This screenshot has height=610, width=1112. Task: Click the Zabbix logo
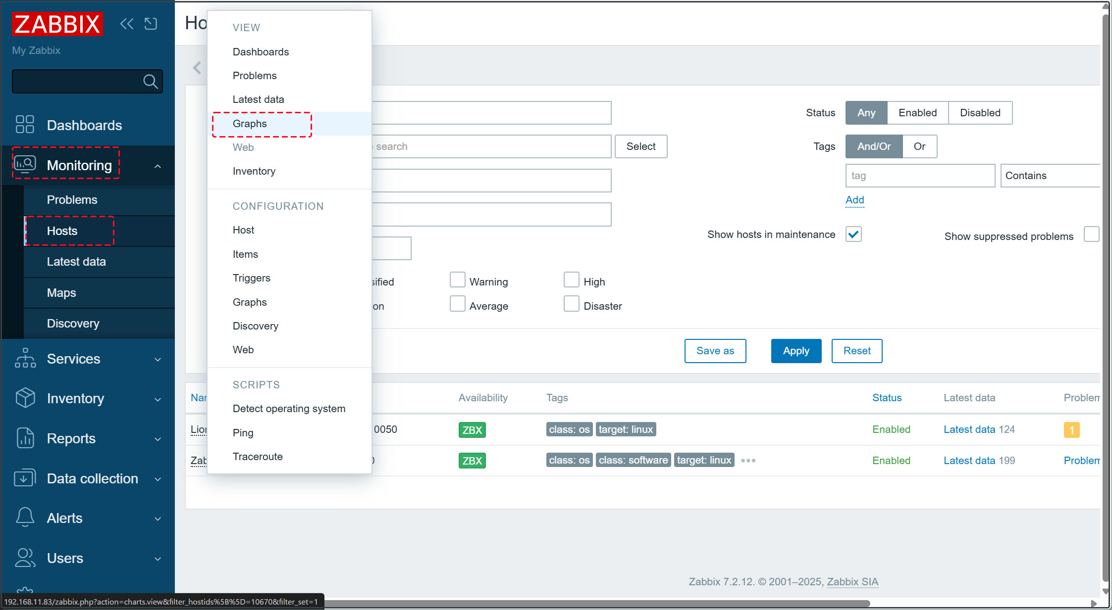tap(57, 24)
